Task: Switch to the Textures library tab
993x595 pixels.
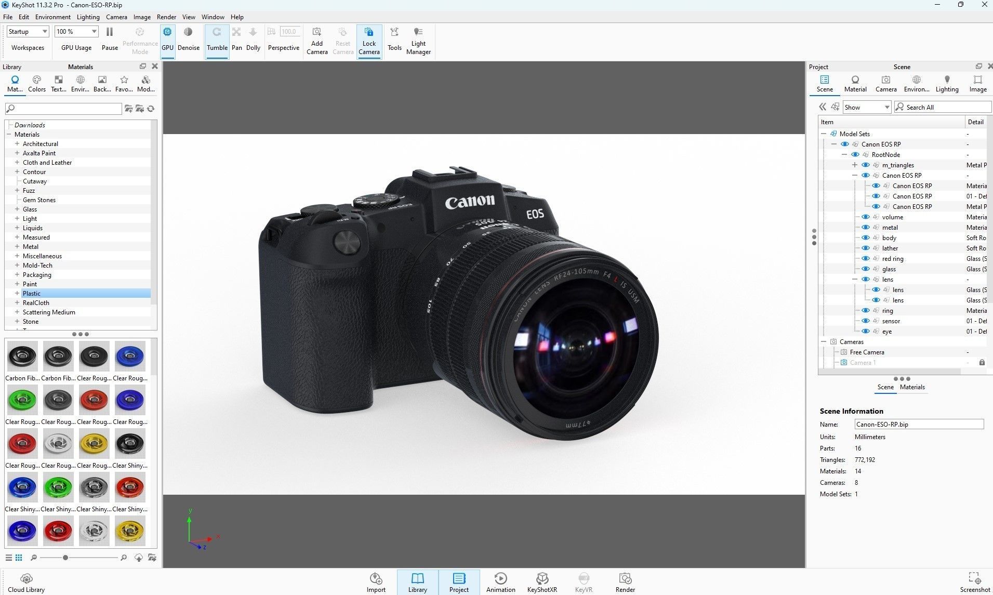Action: point(59,83)
